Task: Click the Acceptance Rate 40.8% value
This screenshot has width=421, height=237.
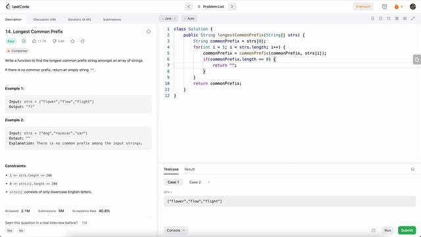Action: point(104,211)
